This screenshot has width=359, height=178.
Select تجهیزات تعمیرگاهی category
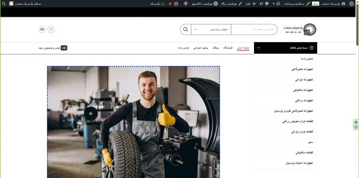click(302, 69)
